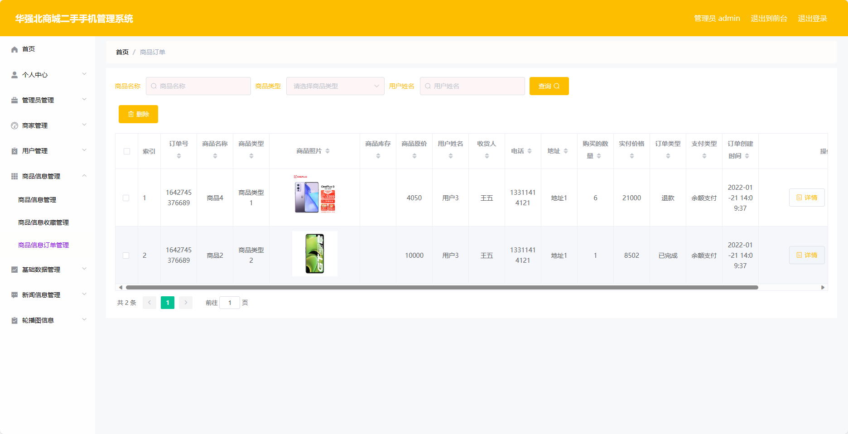Click the person icon beside 个人中心

coord(14,75)
